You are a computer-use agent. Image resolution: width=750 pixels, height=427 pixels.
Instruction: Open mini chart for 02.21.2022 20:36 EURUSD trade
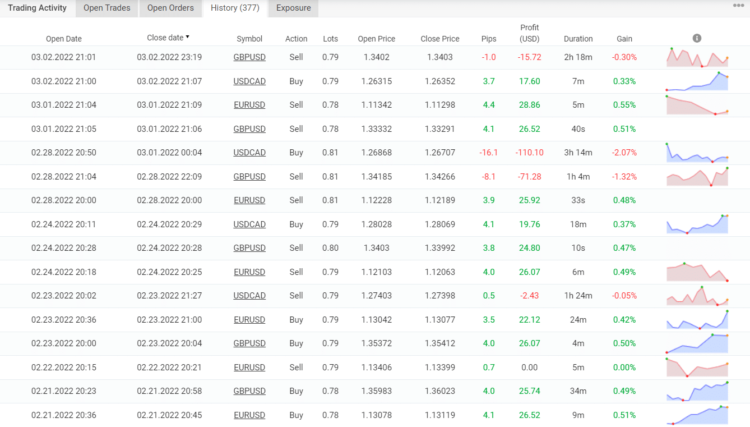pyautogui.click(x=697, y=415)
